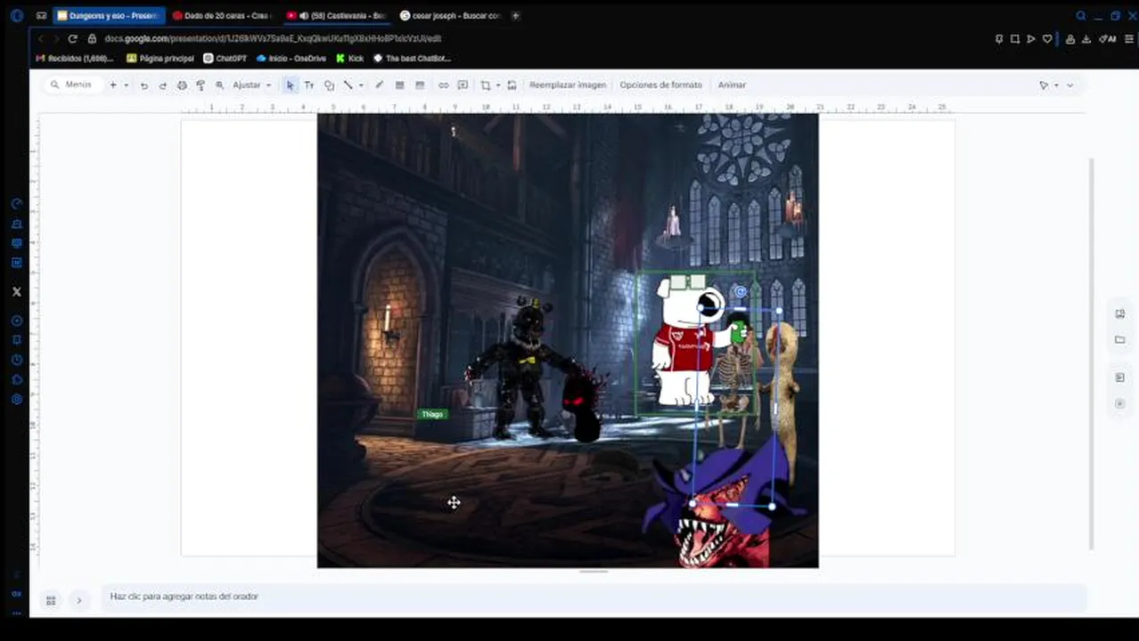The image size is (1139, 641).
Task: Open a new browser tab
Action: (x=515, y=15)
